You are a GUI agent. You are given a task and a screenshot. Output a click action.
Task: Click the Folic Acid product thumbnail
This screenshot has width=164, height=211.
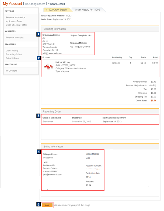pos(49,67)
